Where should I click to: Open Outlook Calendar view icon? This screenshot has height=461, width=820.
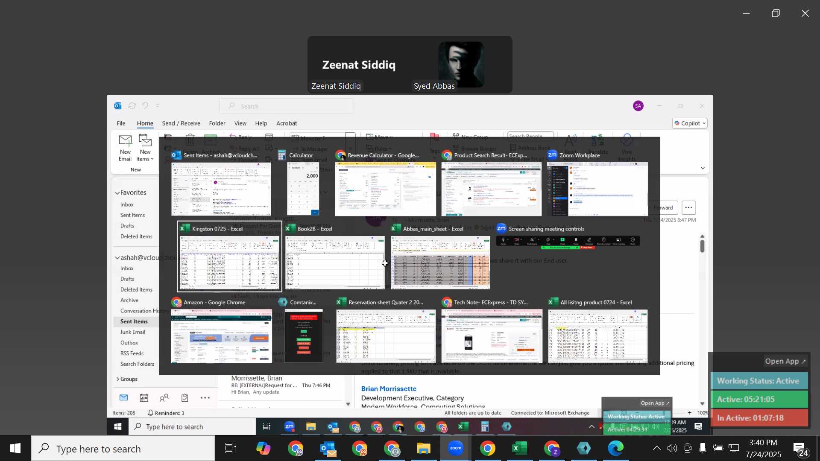(x=144, y=398)
